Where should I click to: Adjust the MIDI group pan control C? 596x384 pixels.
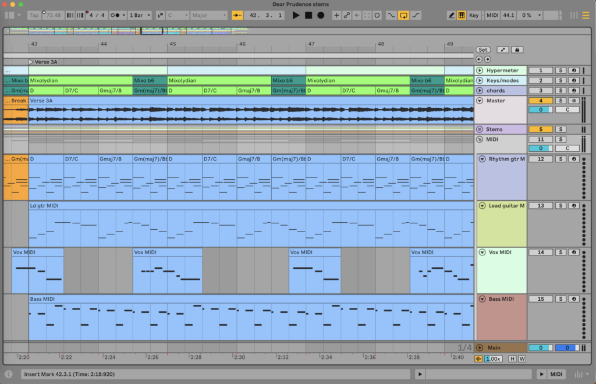(567, 148)
